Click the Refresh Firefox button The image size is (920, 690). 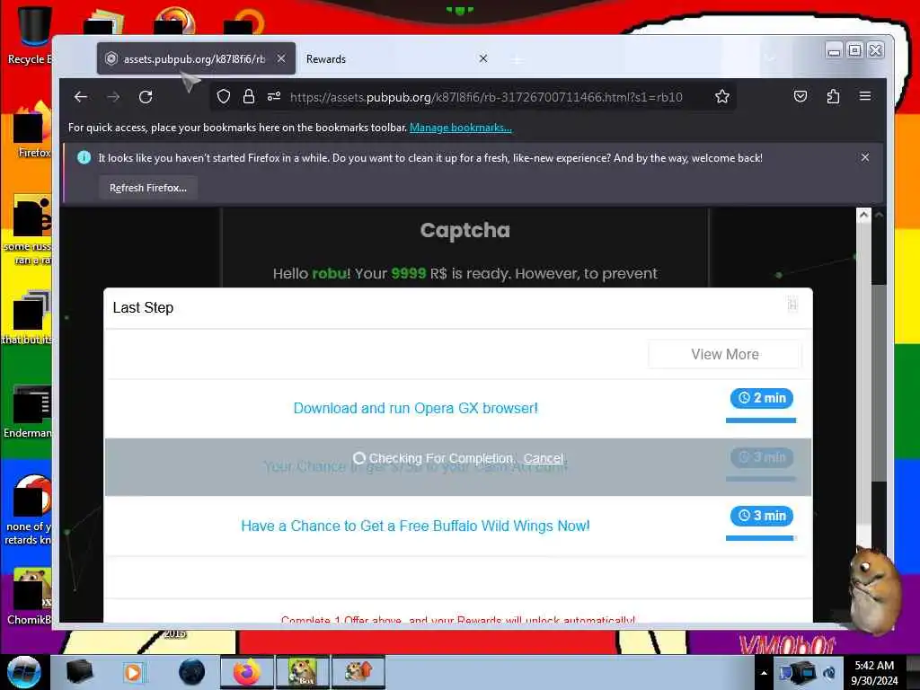[148, 188]
